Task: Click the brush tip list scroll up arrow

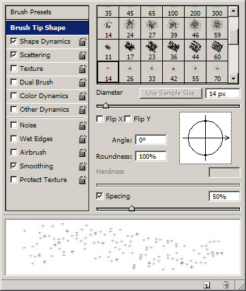Action: point(234,12)
